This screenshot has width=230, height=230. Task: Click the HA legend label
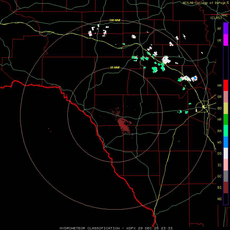[219, 85]
